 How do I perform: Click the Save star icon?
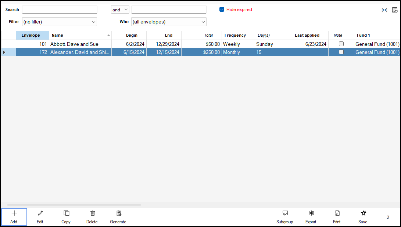click(363, 213)
